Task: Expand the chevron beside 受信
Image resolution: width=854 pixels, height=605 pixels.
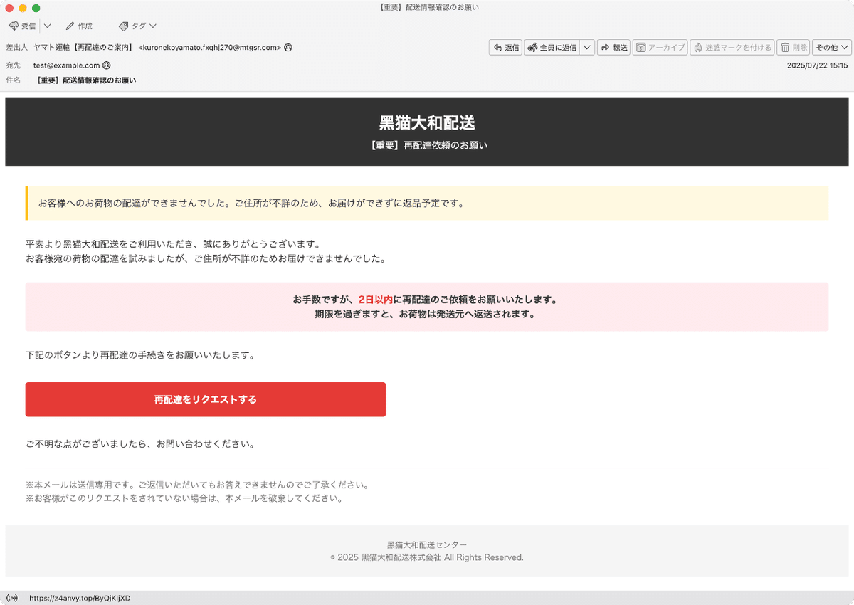Action: pos(47,26)
